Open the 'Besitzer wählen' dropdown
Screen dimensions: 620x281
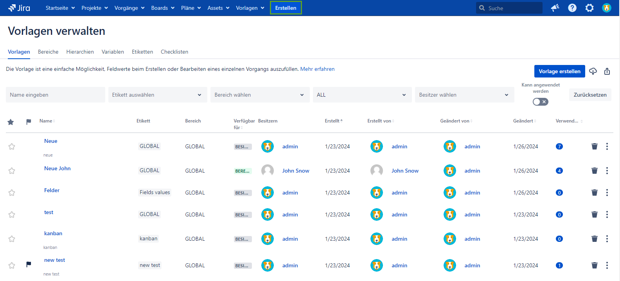click(x=464, y=95)
